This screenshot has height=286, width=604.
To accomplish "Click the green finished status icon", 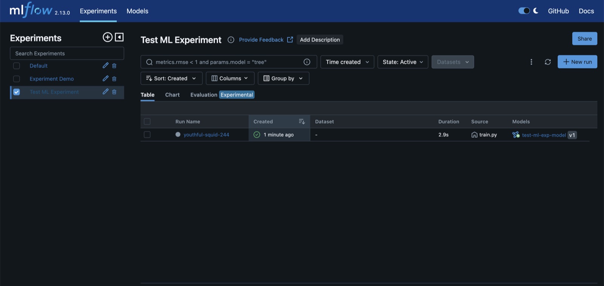I will (x=257, y=135).
